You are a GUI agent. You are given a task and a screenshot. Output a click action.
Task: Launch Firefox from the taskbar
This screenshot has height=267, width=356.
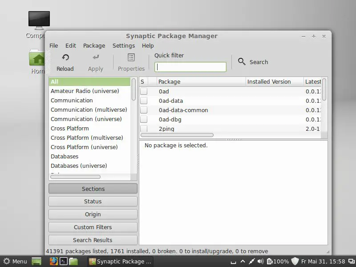[x=53, y=261]
